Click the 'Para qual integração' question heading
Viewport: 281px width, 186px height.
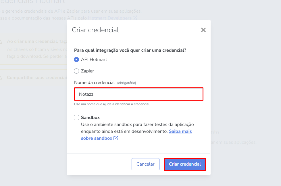[130, 50]
